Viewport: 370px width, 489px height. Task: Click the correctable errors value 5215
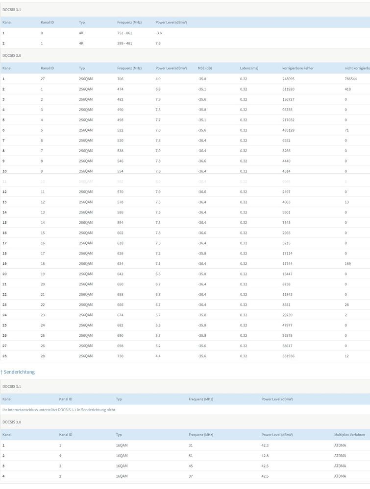[x=286, y=243]
